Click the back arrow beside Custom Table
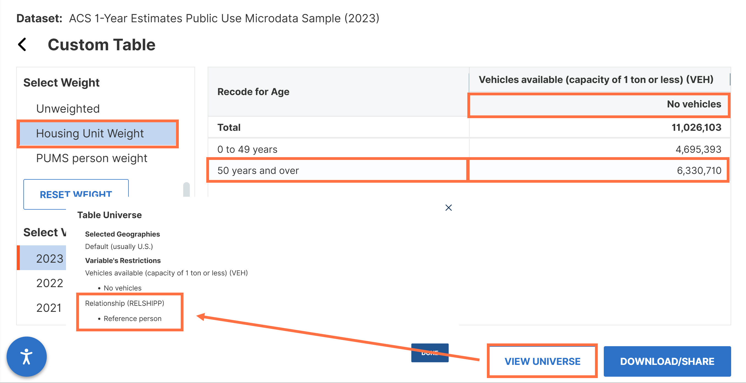The image size is (746, 383). click(x=22, y=45)
